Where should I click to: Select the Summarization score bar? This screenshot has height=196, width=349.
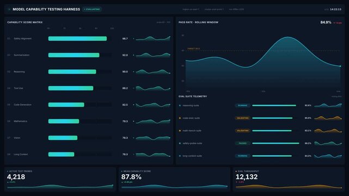[x=74, y=55]
